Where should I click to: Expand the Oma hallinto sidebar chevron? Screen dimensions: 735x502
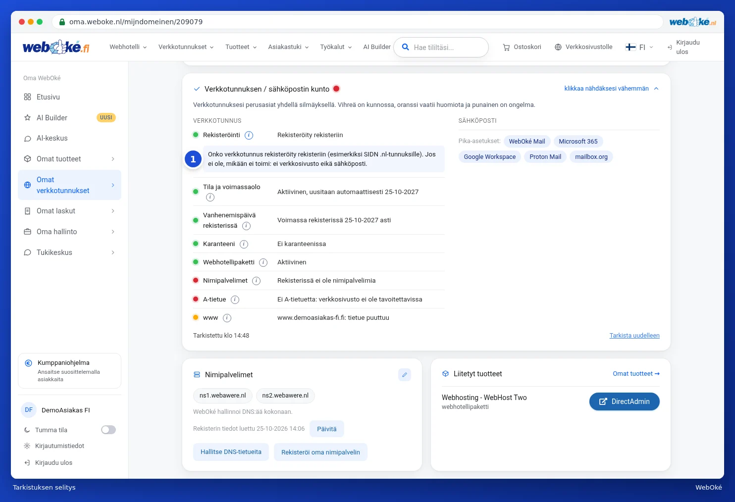click(x=113, y=232)
